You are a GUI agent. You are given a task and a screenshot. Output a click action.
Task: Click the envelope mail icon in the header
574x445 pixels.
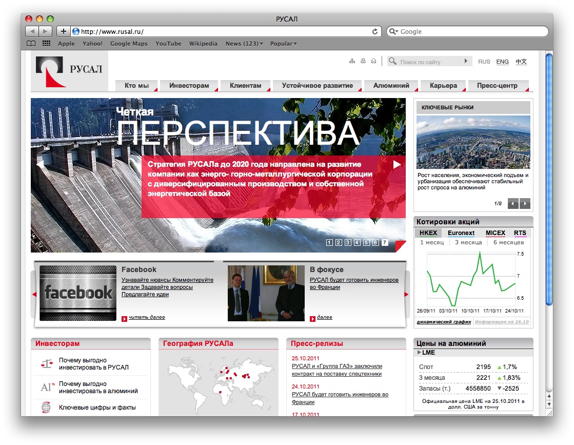(x=373, y=61)
